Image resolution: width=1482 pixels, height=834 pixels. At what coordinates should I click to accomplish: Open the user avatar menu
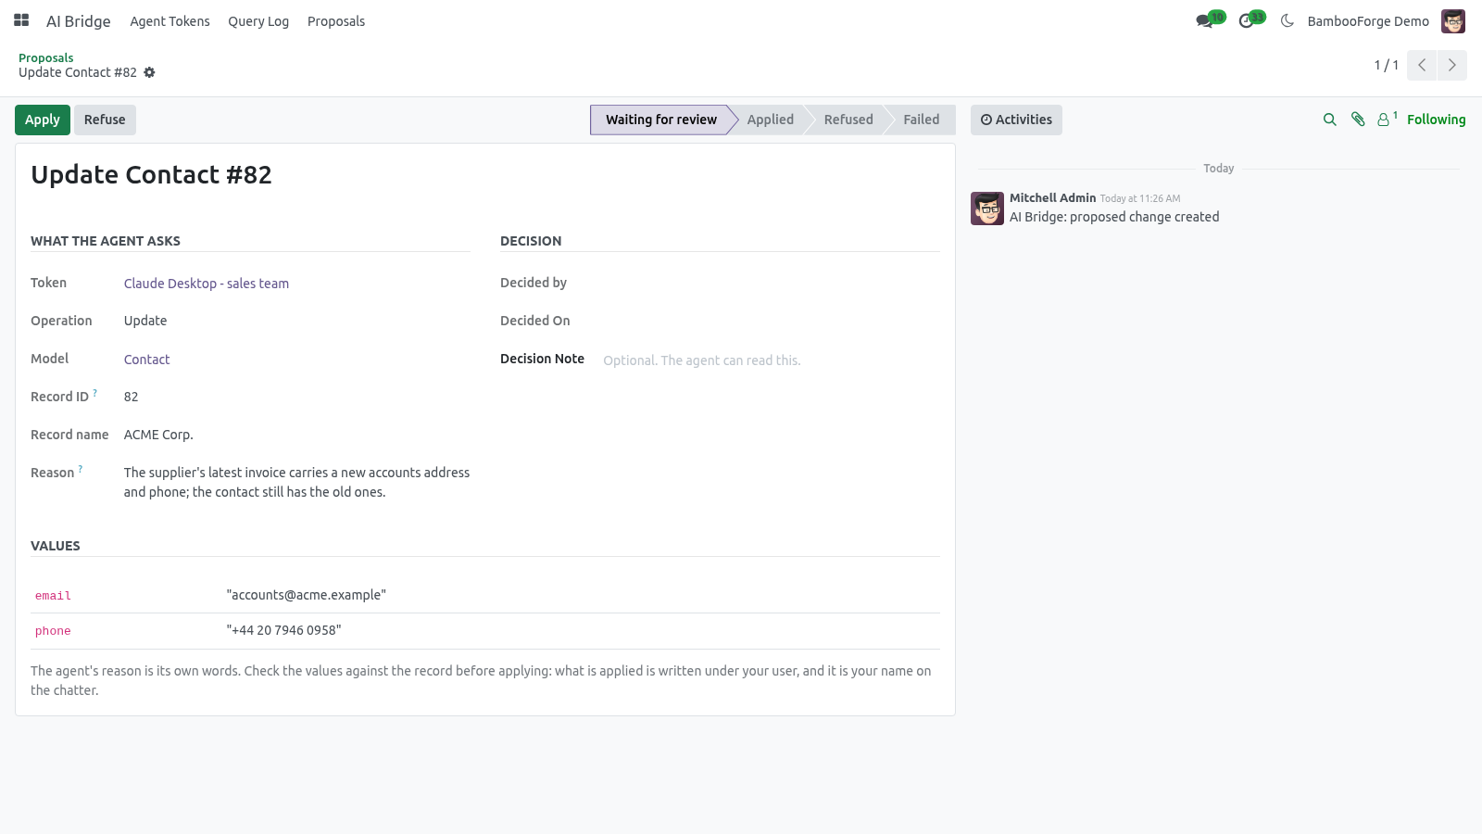(x=1453, y=20)
